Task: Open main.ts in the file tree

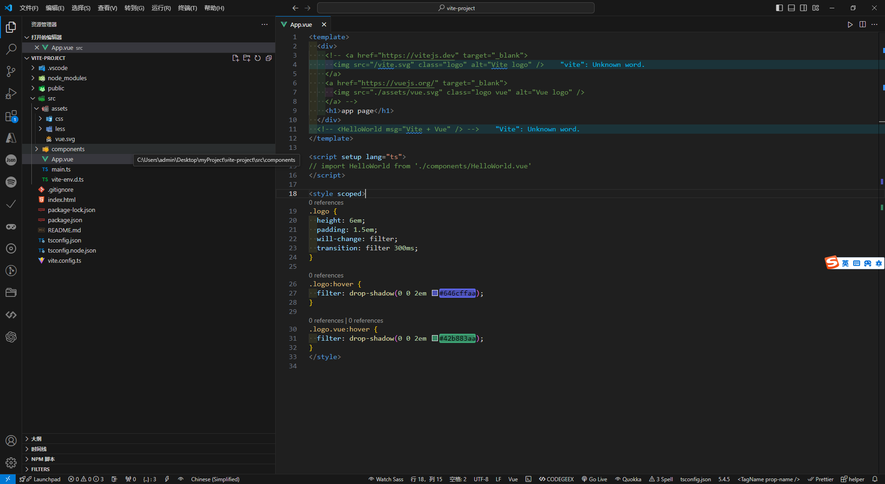Action: click(x=61, y=170)
